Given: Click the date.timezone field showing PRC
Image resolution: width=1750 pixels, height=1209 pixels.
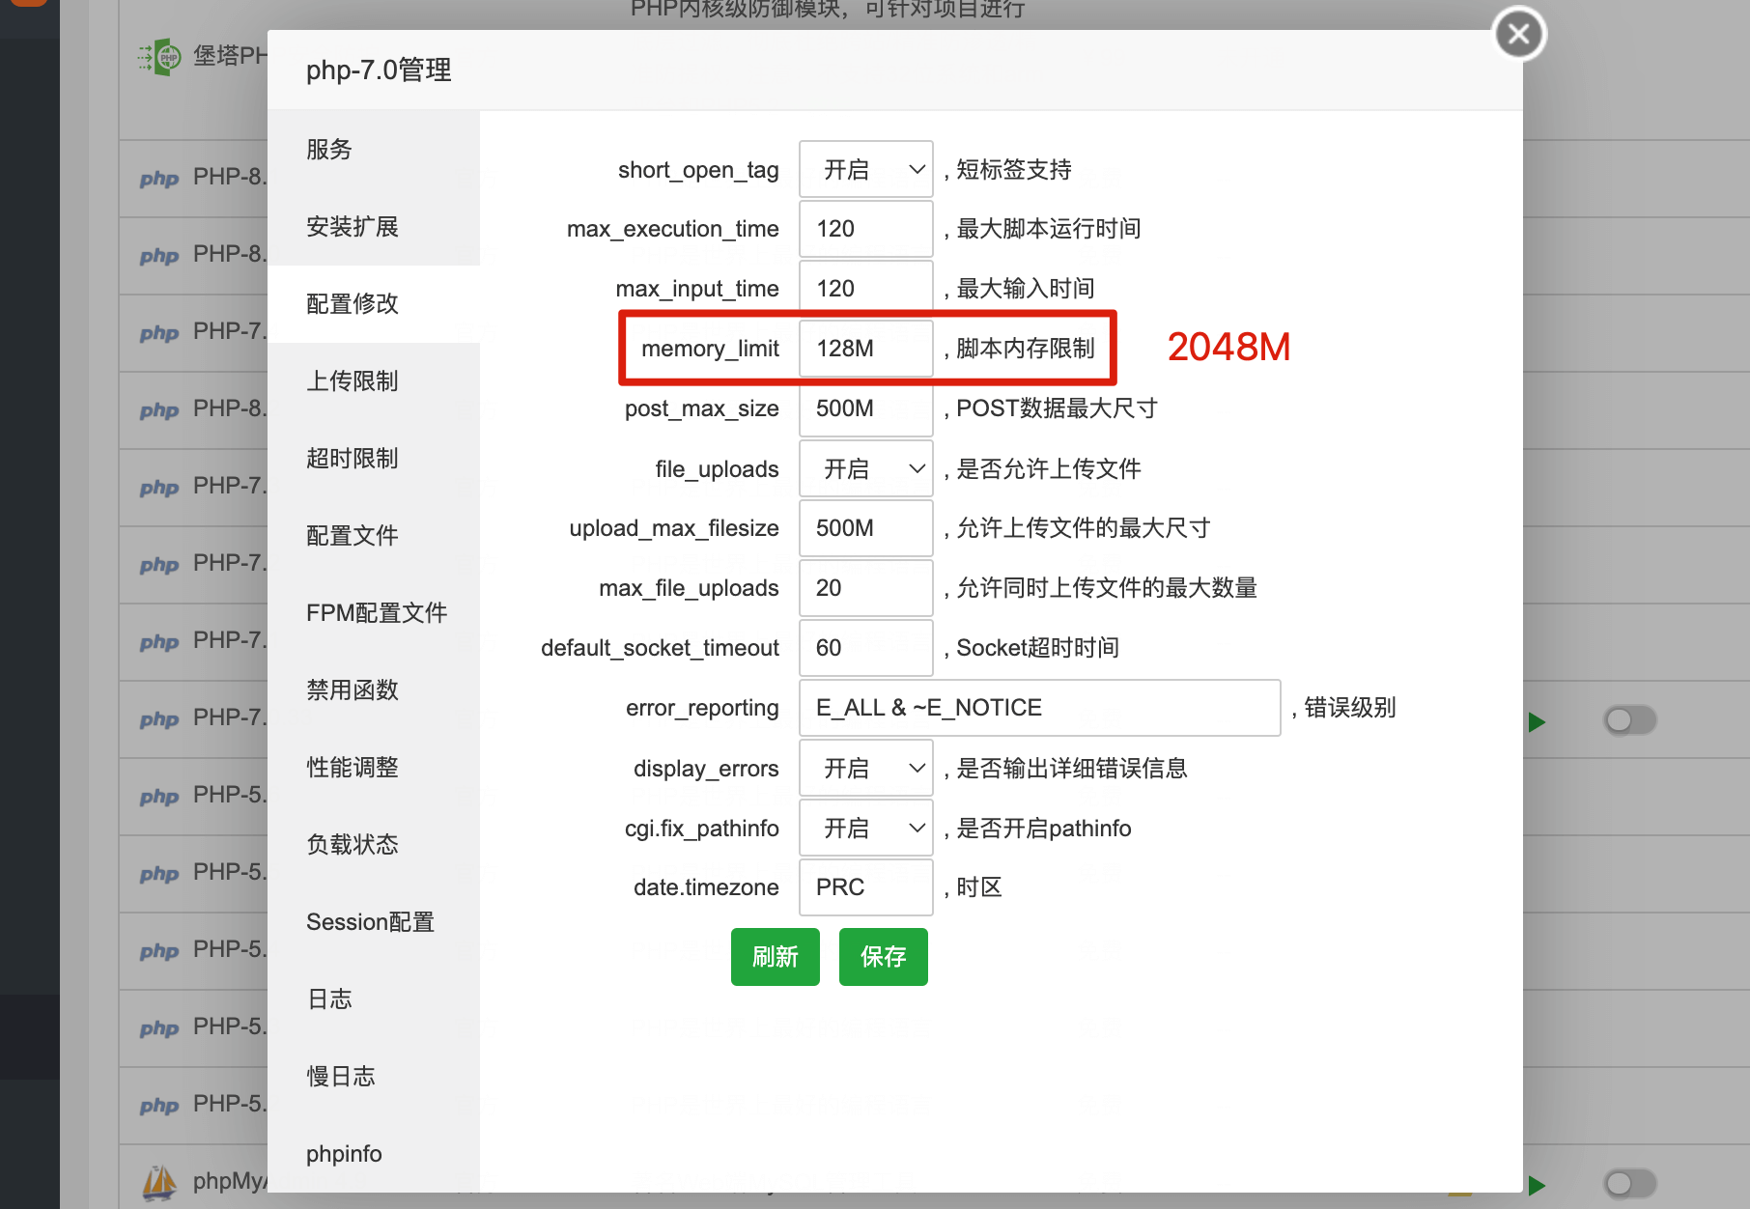Looking at the screenshot, I should coord(866,887).
